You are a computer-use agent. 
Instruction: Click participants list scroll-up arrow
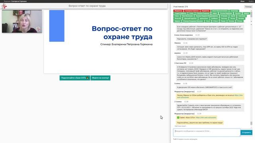251,11
